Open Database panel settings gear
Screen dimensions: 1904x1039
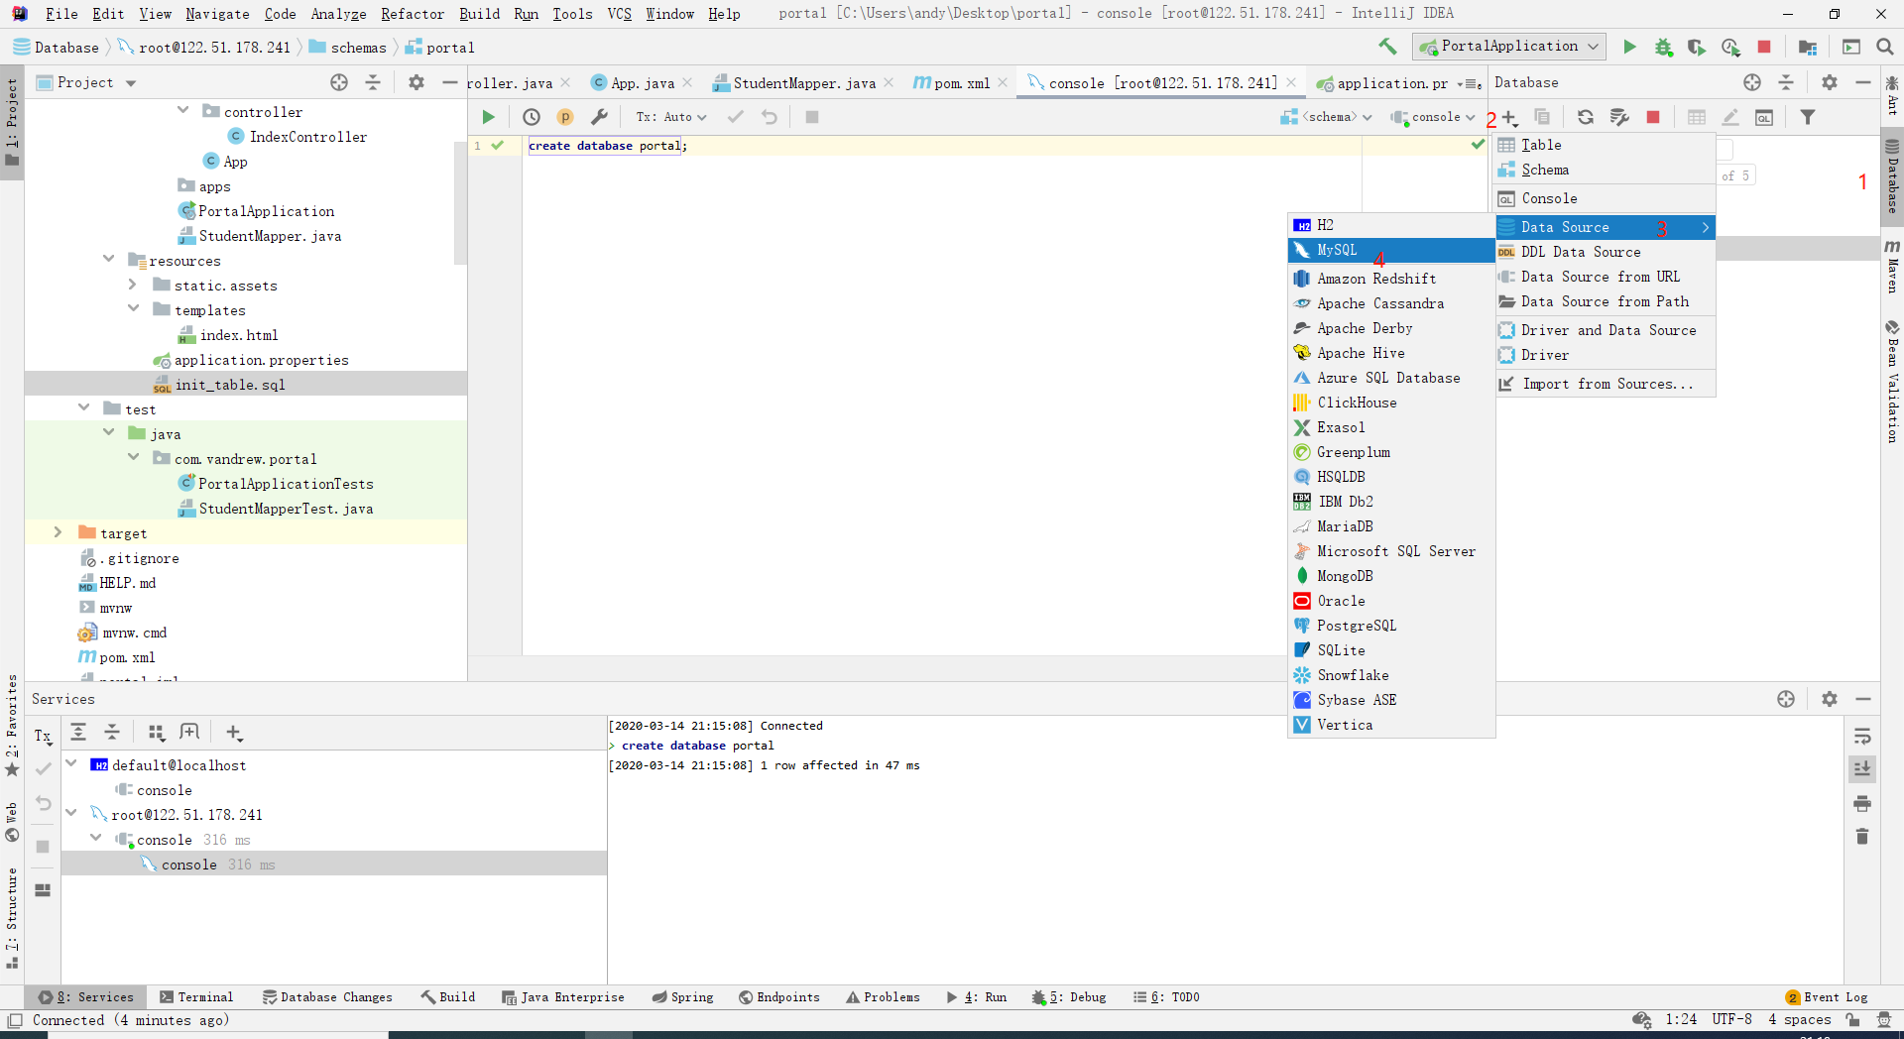point(1830,82)
